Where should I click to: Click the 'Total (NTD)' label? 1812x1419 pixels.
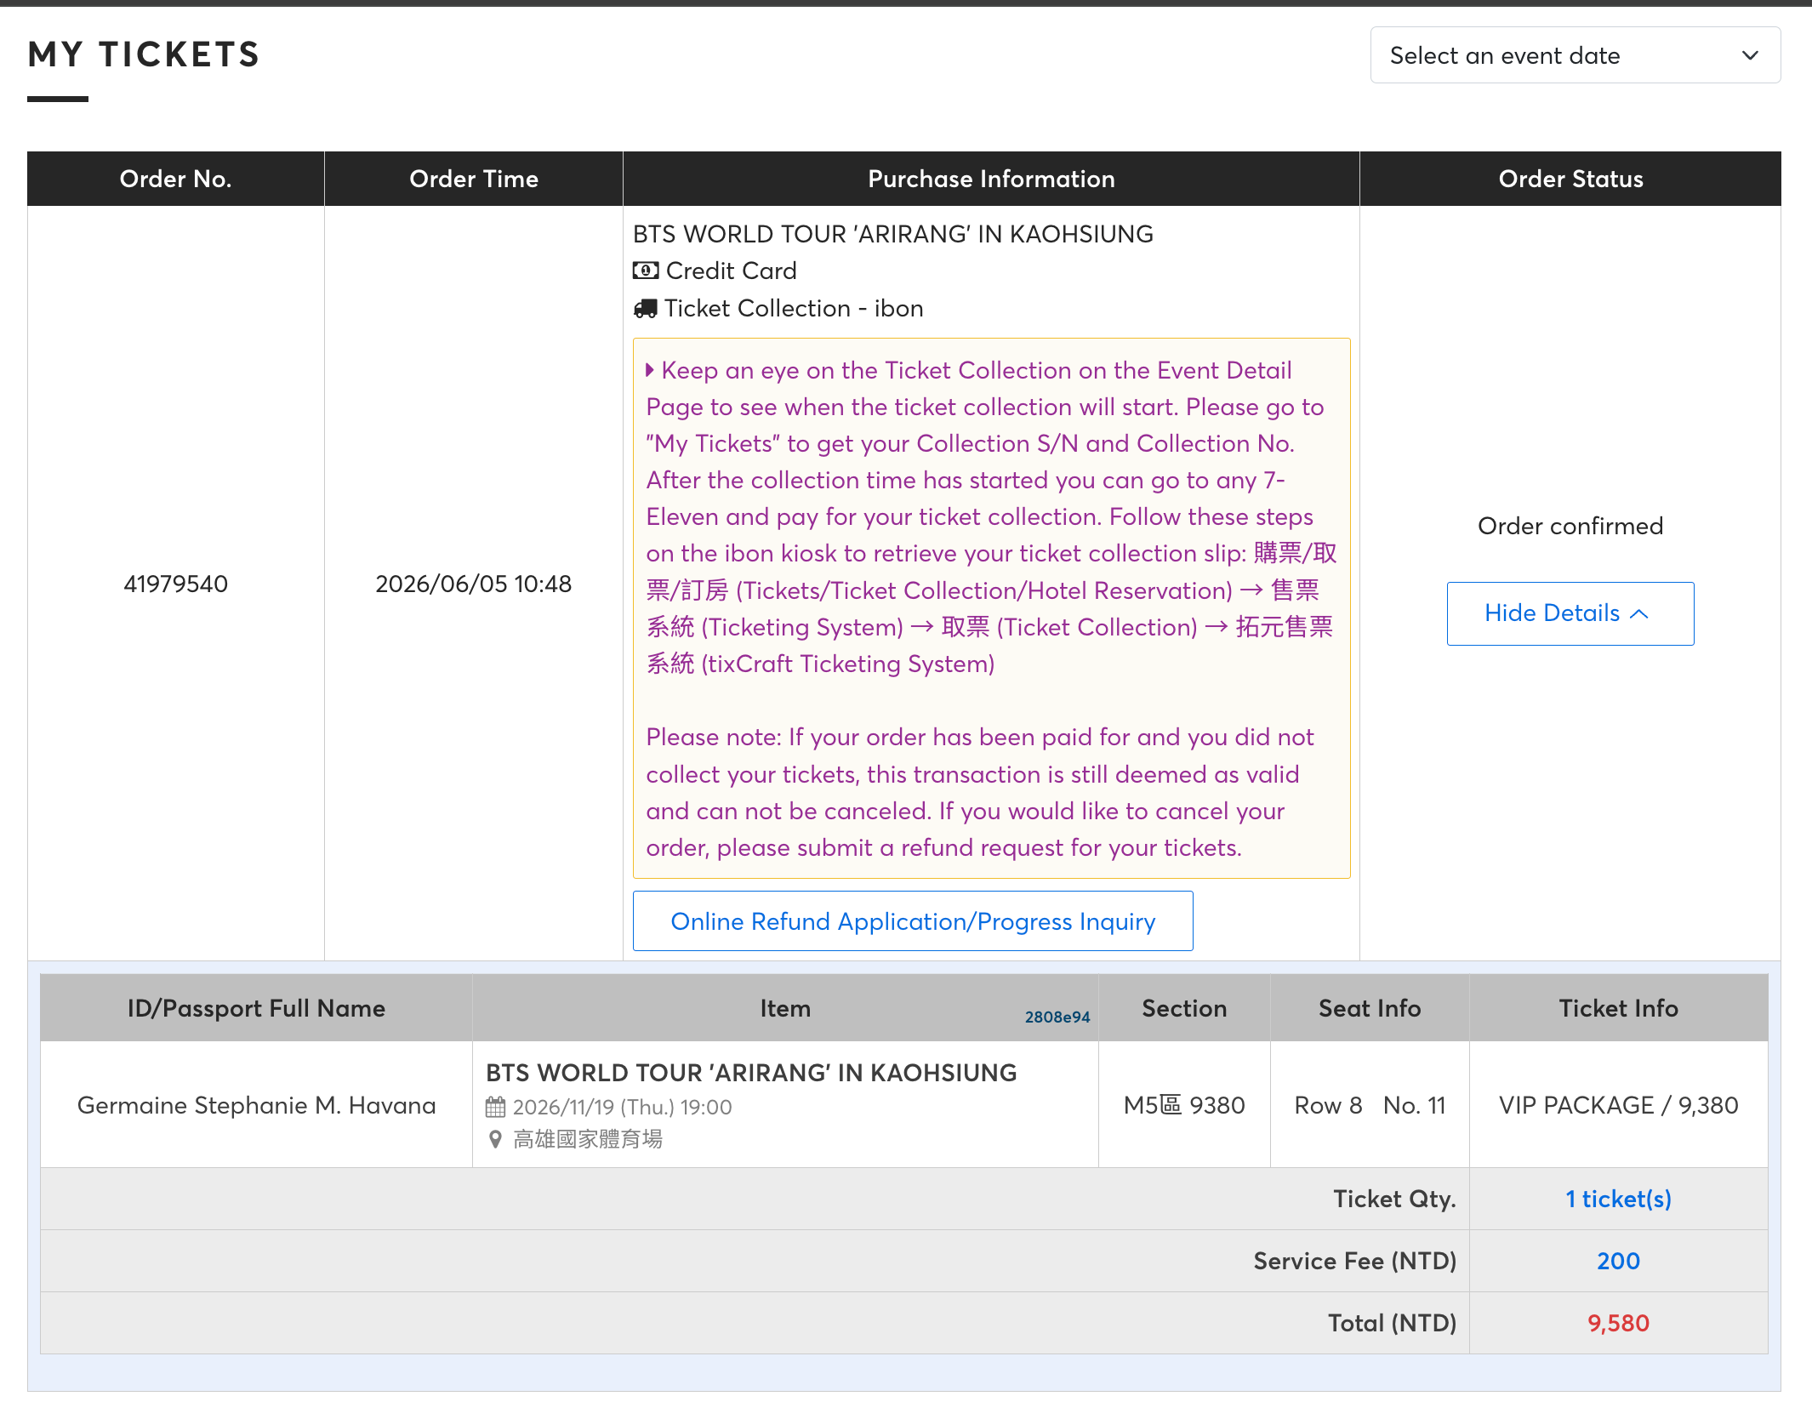[1393, 1323]
